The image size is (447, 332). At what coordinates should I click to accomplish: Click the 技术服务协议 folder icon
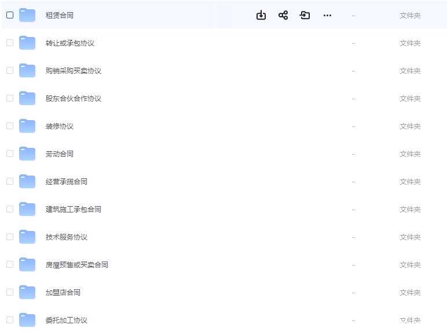coord(27,237)
